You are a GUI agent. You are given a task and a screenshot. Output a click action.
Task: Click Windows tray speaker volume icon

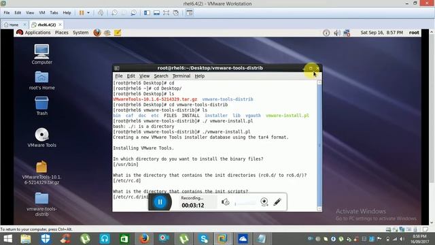[x=402, y=239]
